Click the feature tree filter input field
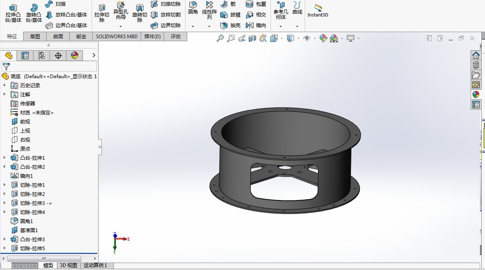The height and width of the screenshot is (270, 485). [54, 66]
